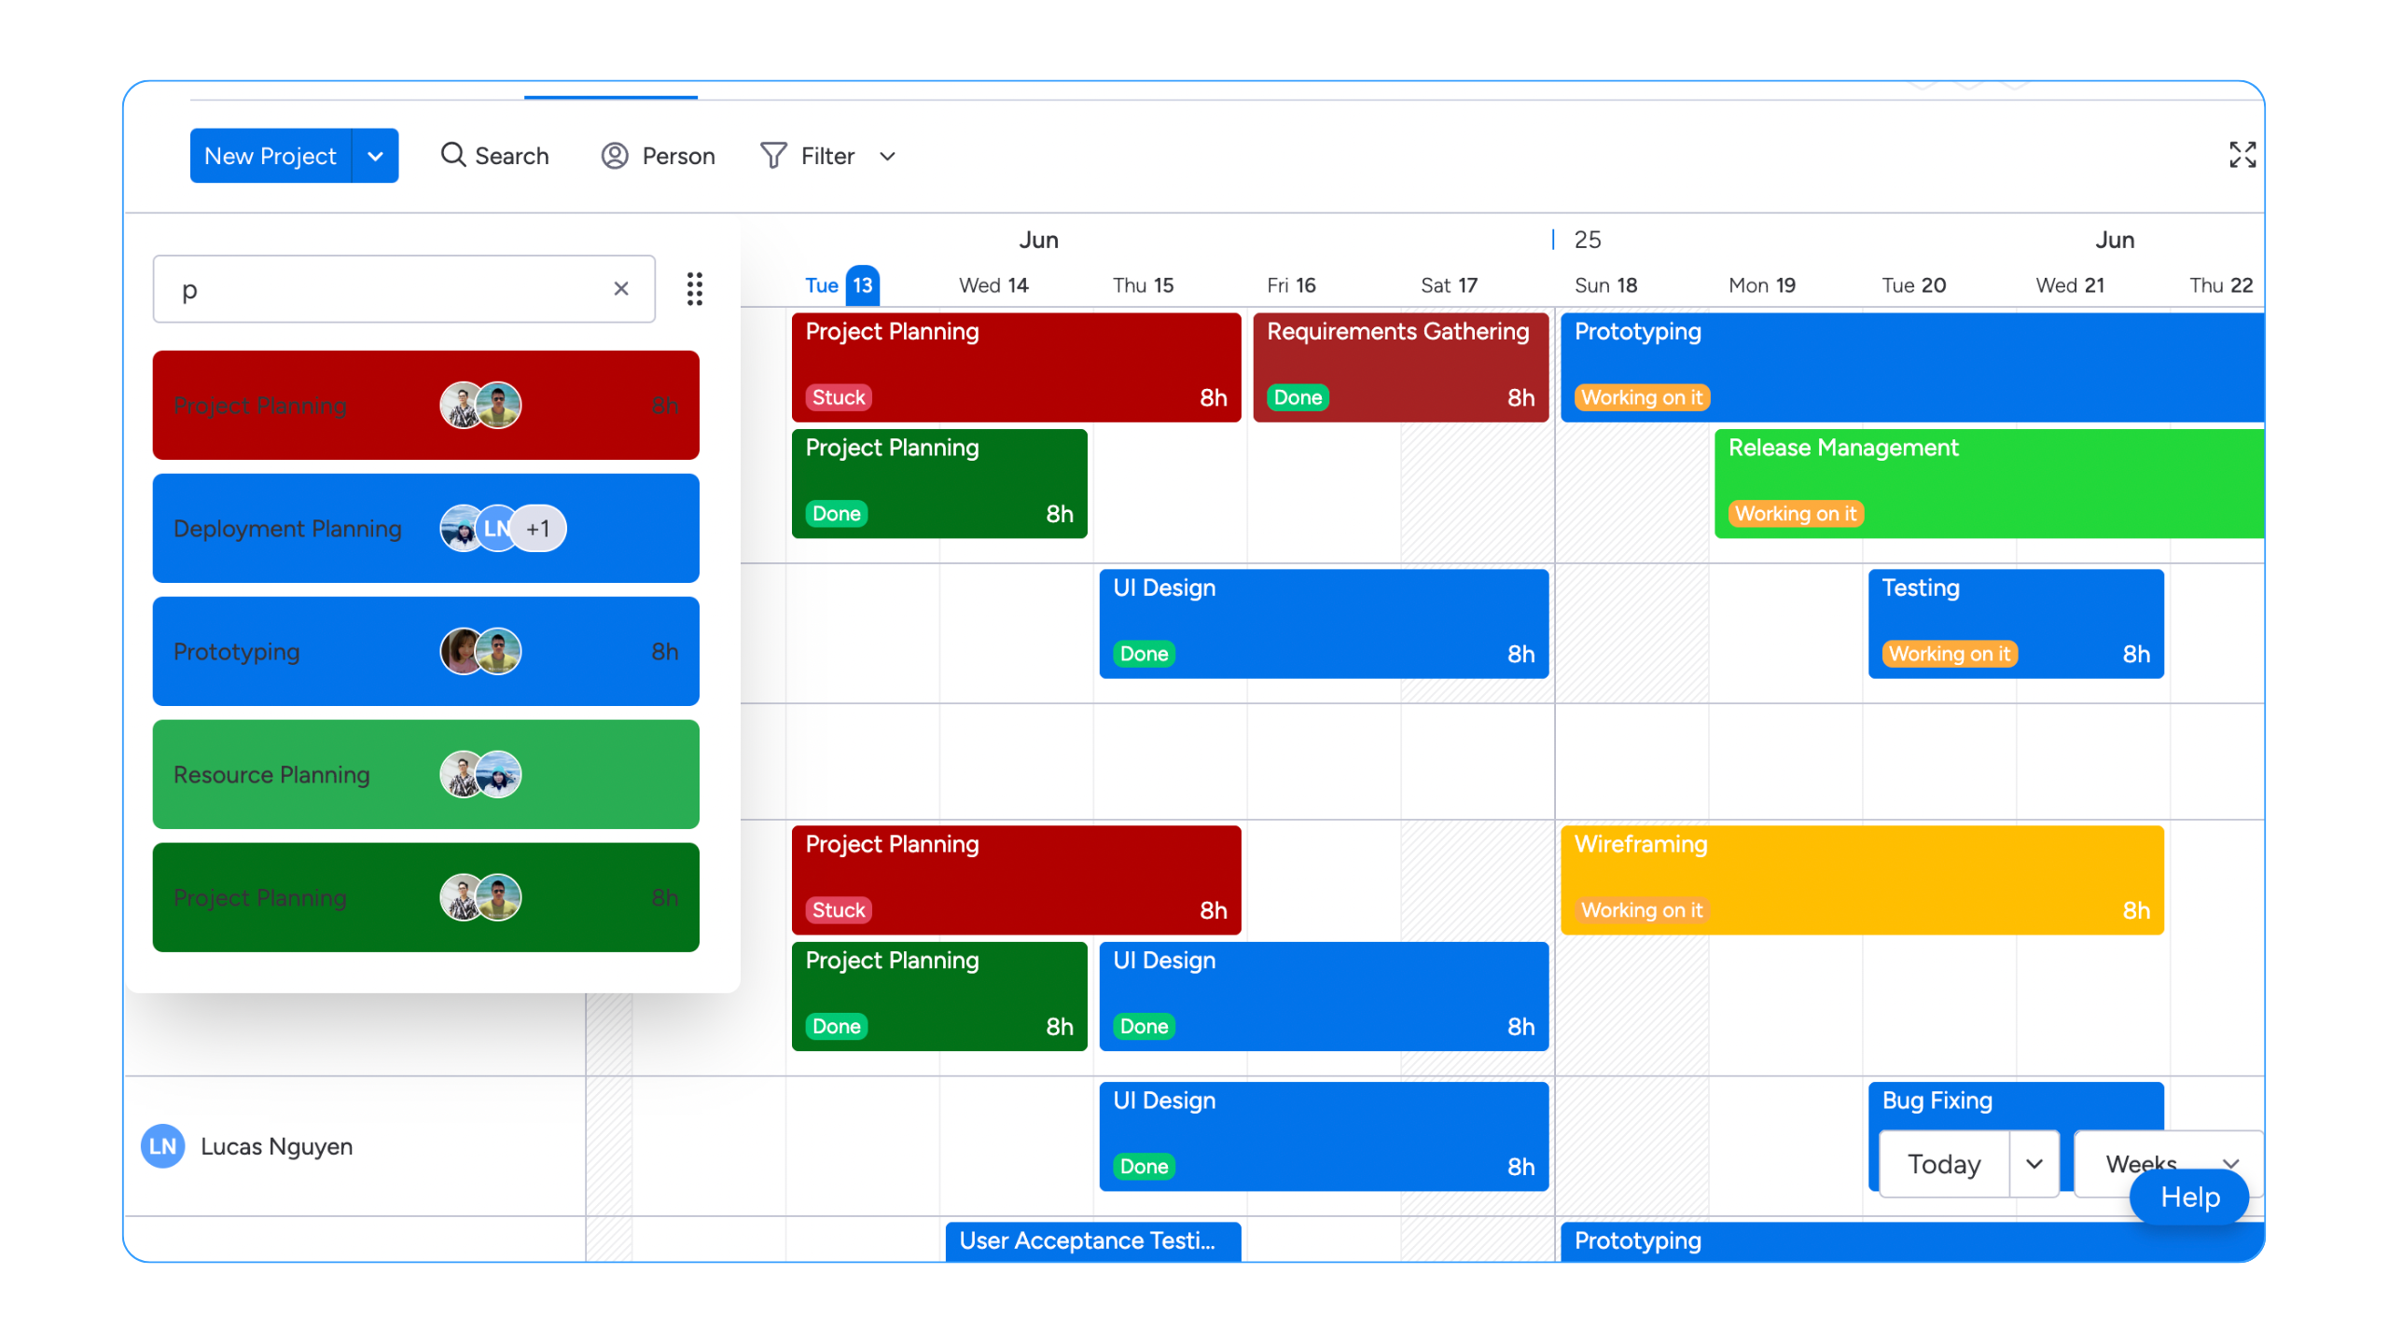The image size is (2388, 1343).
Task: Open New Project dropdown arrow
Action: pyautogui.click(x=375, y=156)
